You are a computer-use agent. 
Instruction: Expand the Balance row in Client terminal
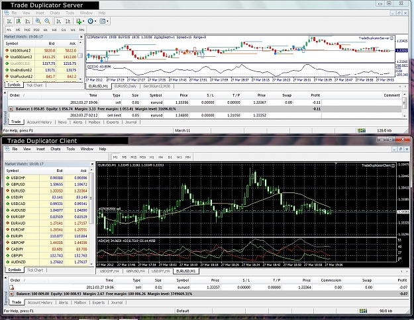[11, 294]
